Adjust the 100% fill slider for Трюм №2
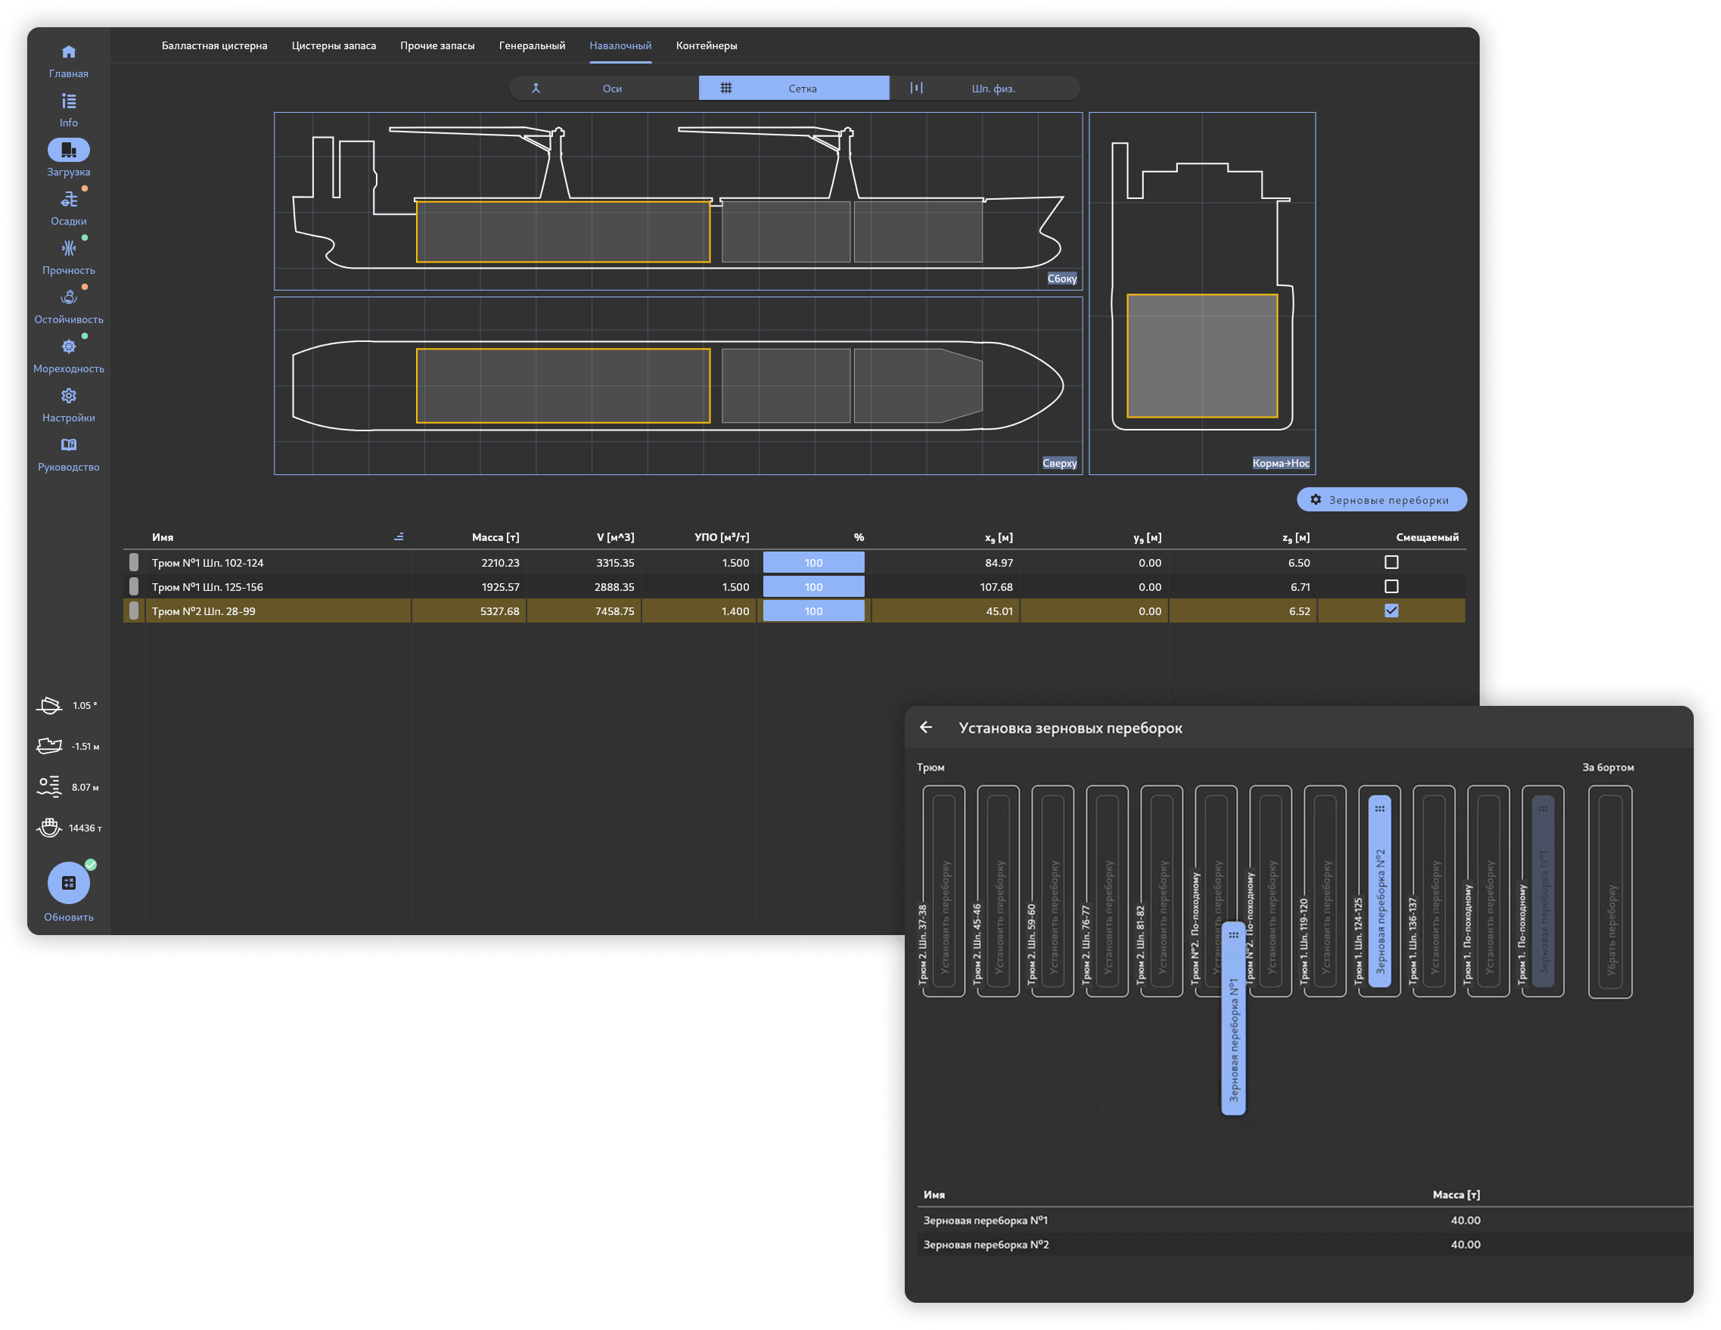Screen dimensions: 1721x1330 pyautogui.click(x=813, y=610)
